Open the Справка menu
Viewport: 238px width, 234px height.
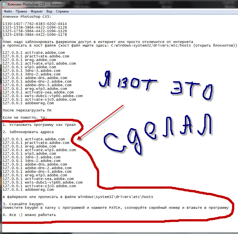(62, 11)
